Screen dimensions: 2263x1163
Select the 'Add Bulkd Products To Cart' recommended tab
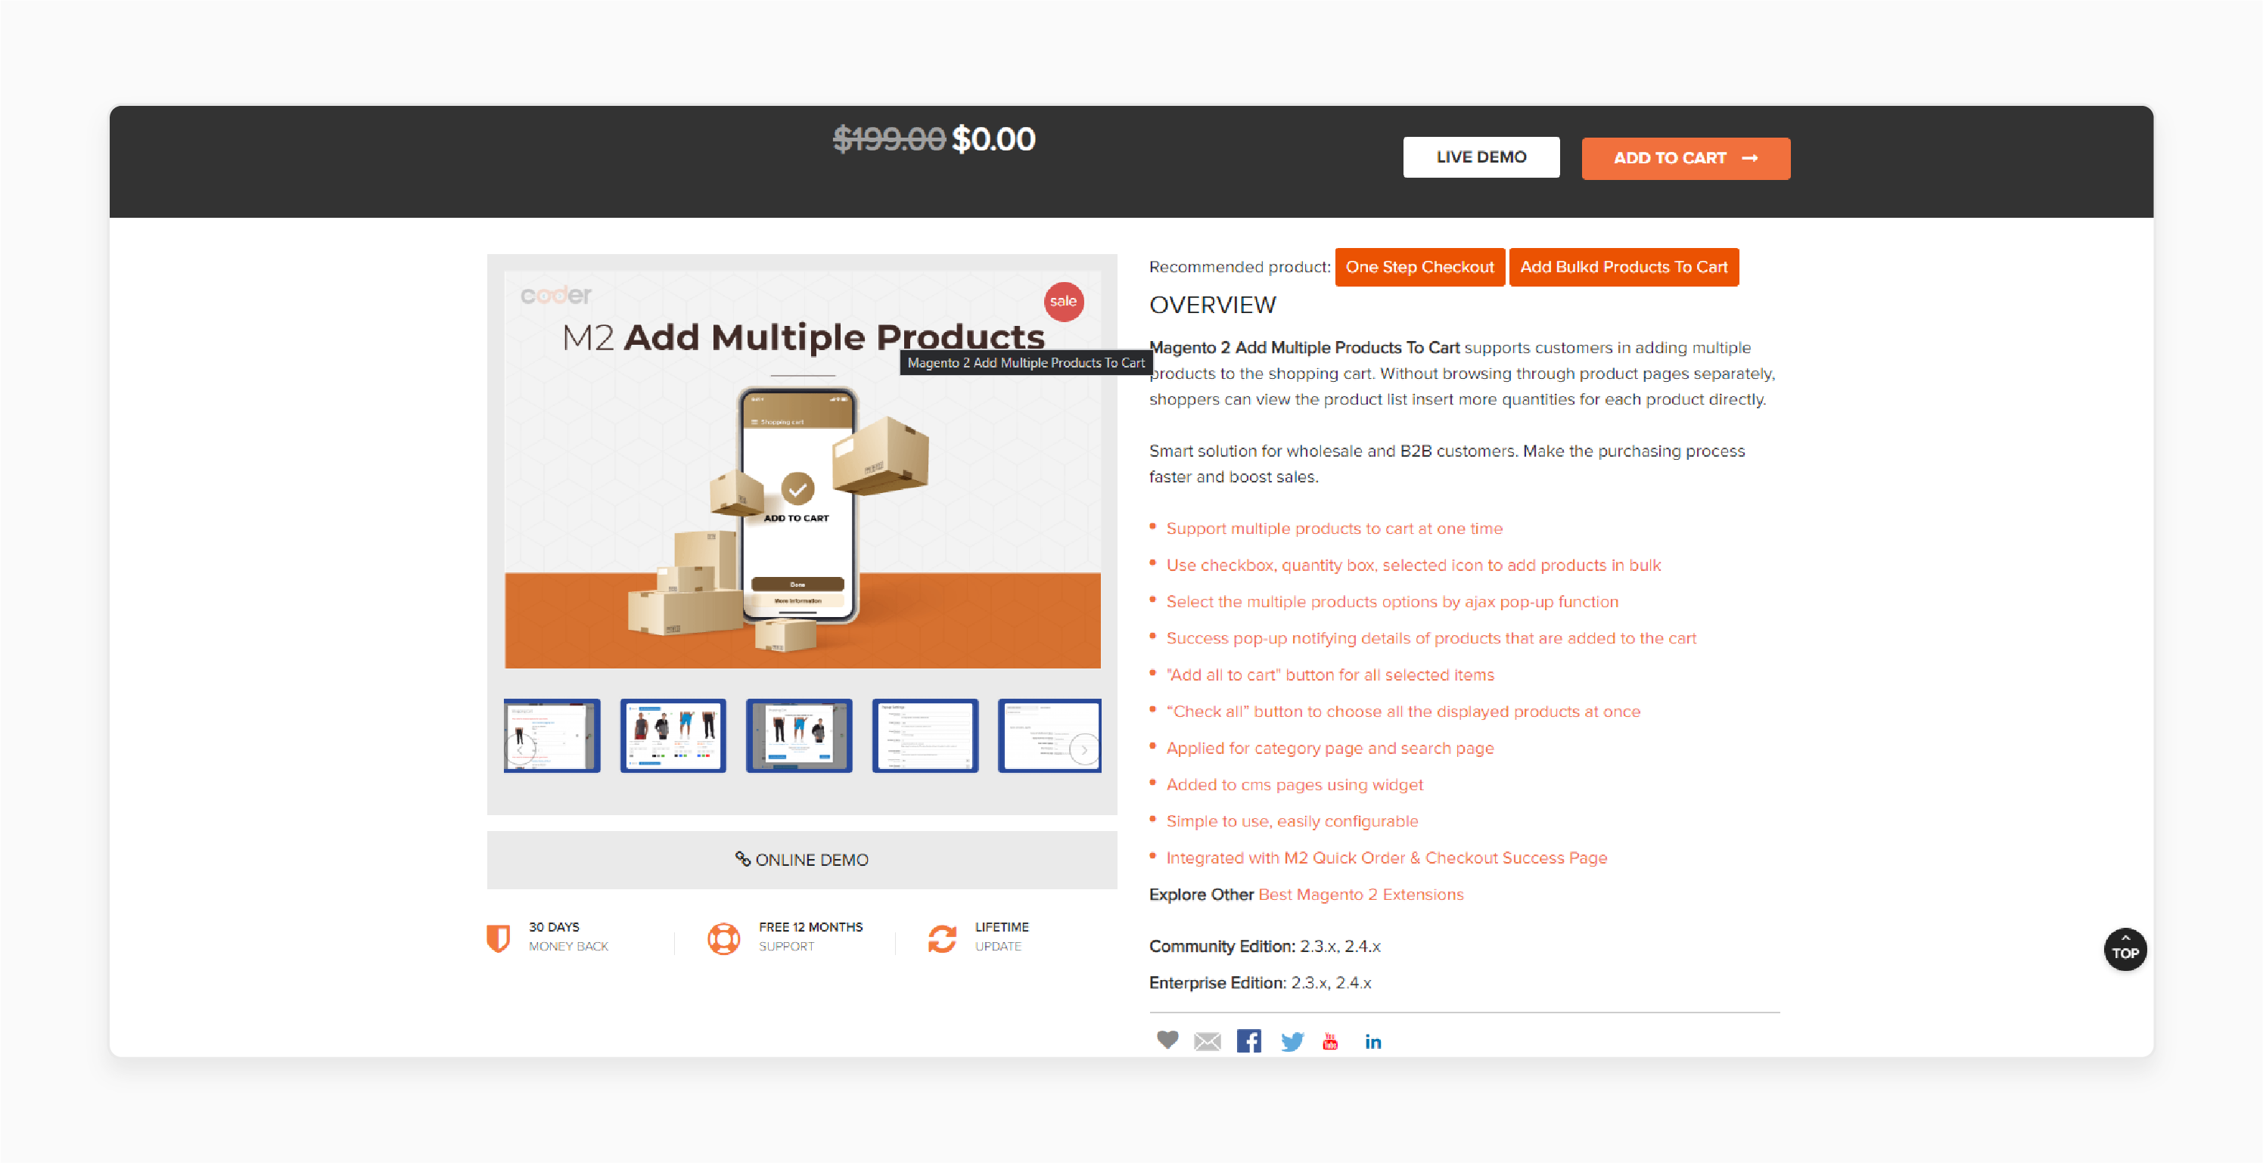(1622, 267)
